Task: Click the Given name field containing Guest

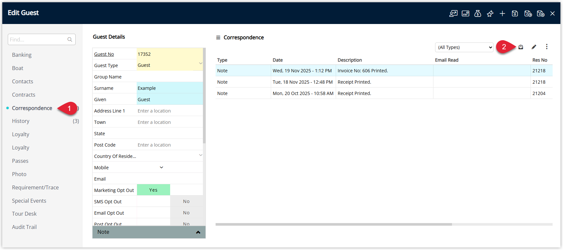Action: click(x=170, y=99)
